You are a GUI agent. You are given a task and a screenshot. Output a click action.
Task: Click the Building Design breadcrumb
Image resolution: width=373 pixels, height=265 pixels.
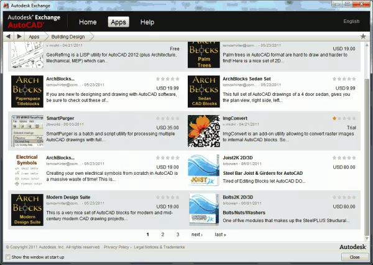[68, 37]
